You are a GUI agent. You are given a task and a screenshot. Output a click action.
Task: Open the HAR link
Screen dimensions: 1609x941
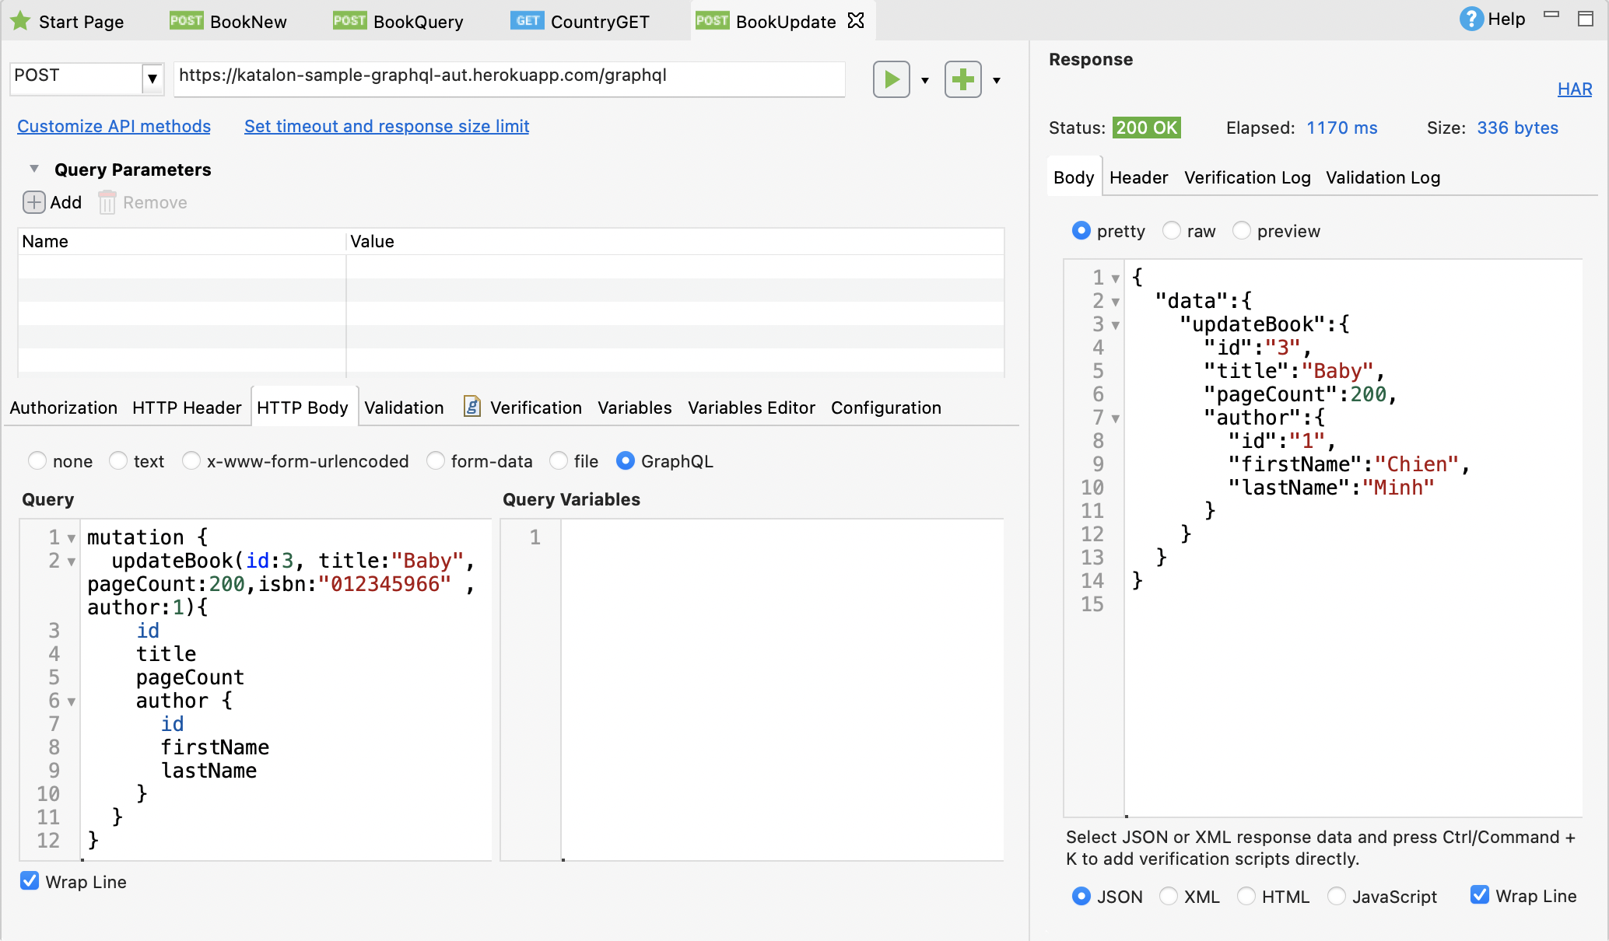coord(1574,89)
